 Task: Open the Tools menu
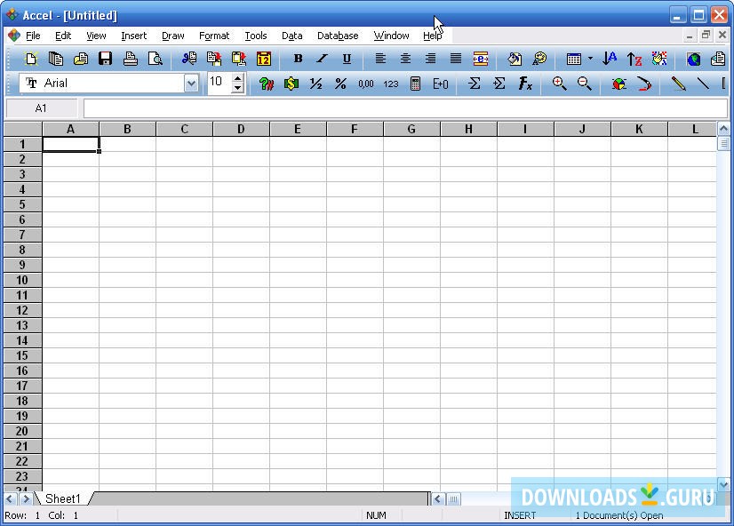pos(256,36)
